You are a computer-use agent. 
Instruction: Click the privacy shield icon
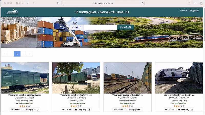click(x=58, y=3)
